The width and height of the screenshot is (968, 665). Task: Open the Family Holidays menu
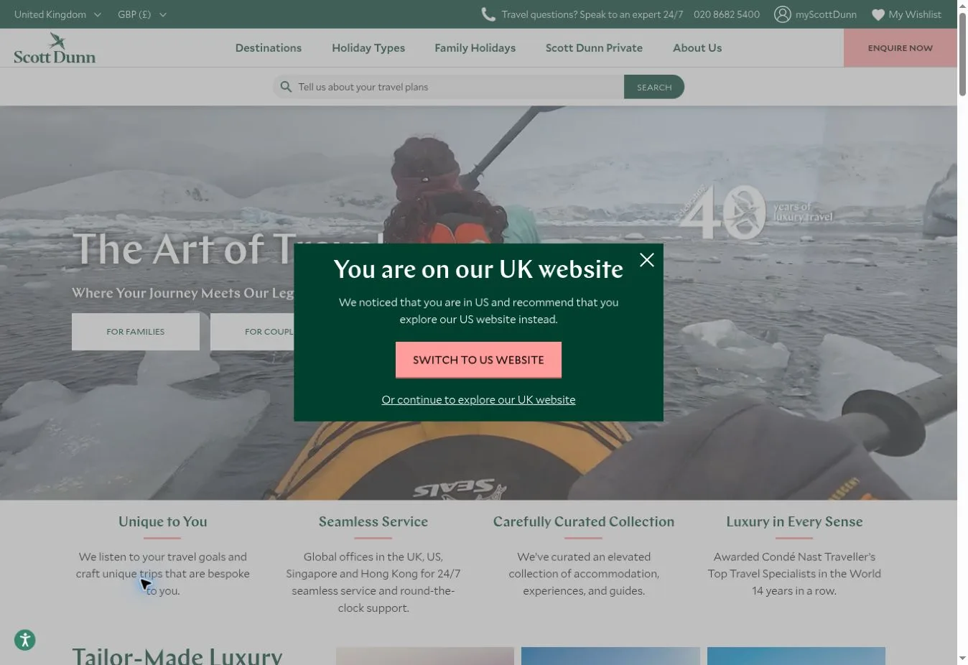pyautogui.click(x=475, y=48)
